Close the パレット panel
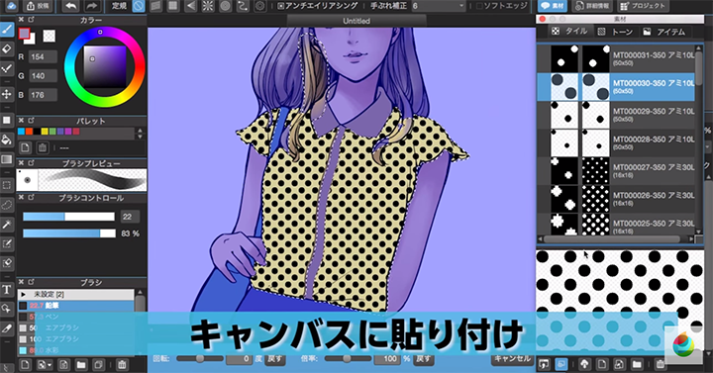Viewport: 713px width, 373px height. 21,121
